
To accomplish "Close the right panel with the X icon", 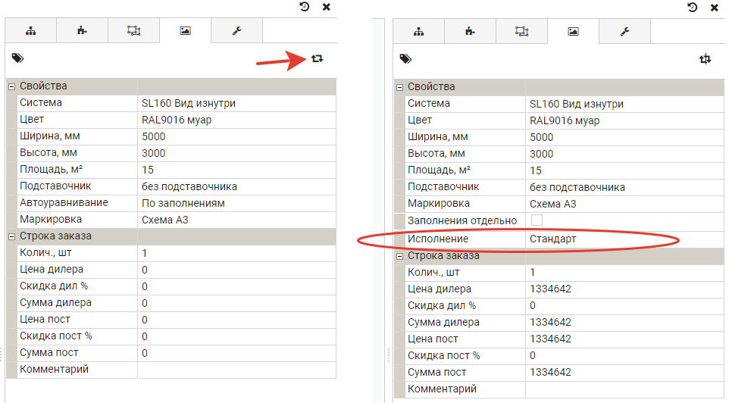I will (x=715, y=8).
